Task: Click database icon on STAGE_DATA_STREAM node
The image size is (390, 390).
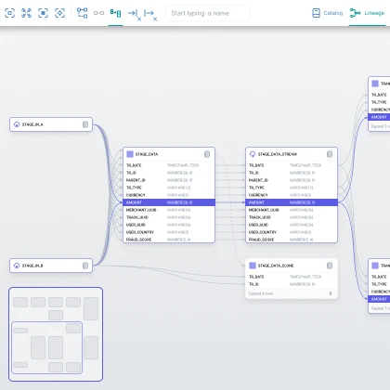Action: click(x=330, y=154)
